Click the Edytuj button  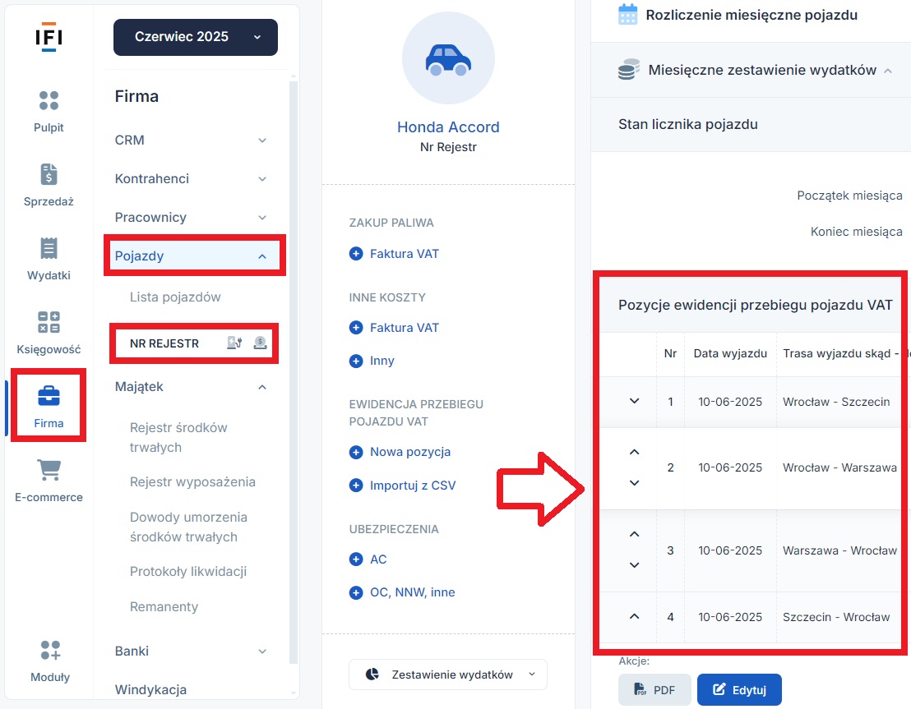(x=739, y=690)
